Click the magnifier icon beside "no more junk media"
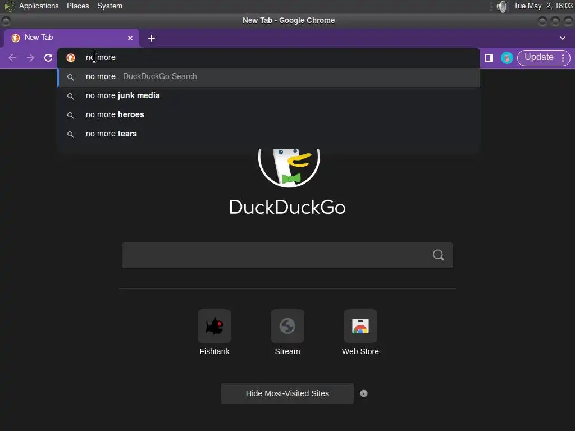The height and width of the screenshot is (431, 575). coord(71,97)
